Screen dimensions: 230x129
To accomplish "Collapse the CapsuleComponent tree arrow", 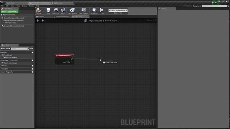I will pyautogui.click(x=1, y=18).
